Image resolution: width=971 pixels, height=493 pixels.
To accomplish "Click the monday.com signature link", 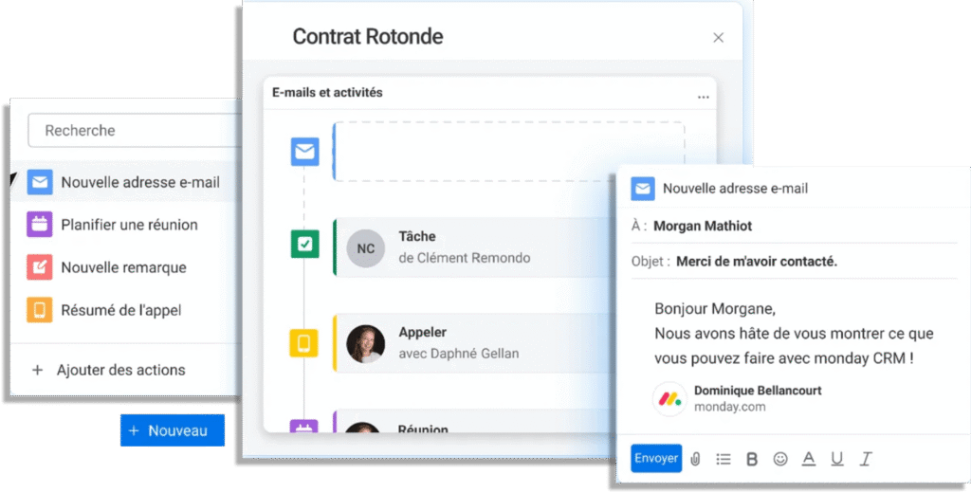I will point(729,407).
